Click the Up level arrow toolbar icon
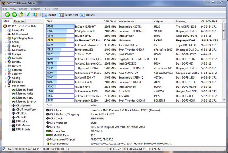 coord(21,15)
